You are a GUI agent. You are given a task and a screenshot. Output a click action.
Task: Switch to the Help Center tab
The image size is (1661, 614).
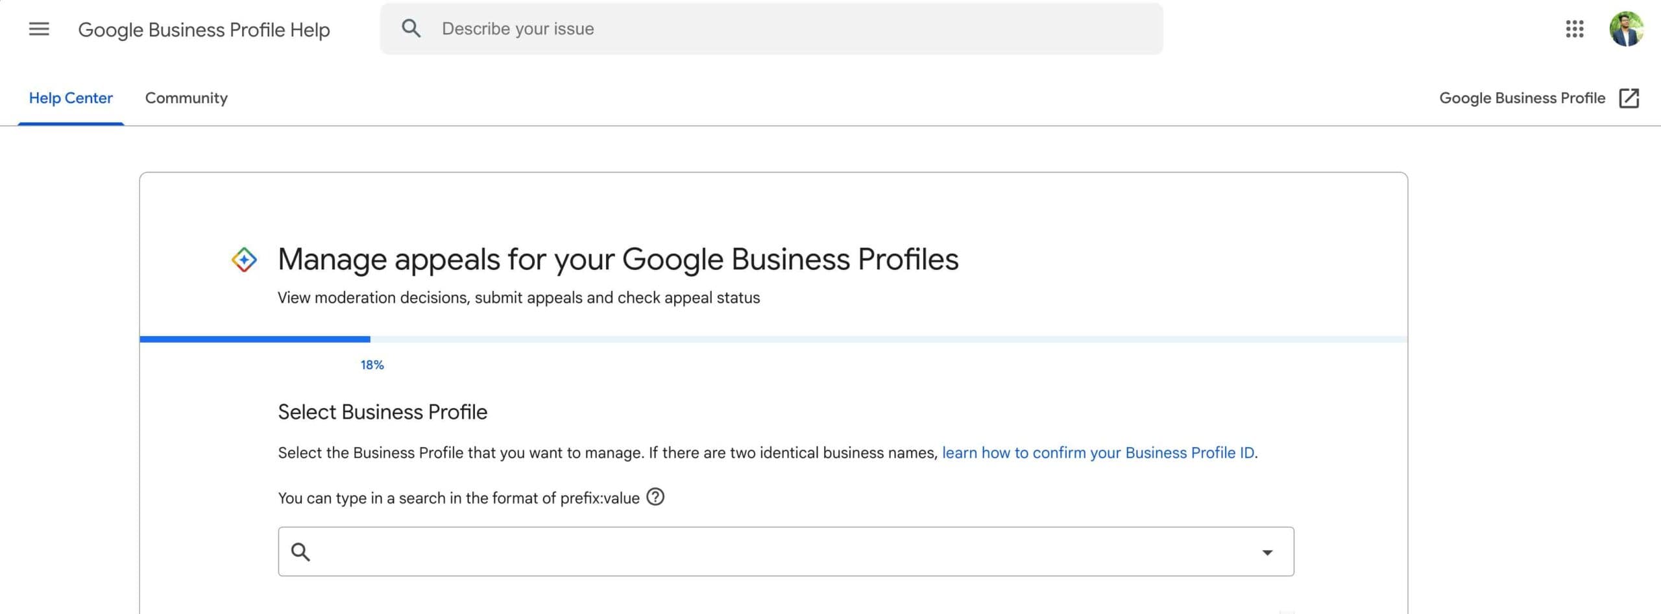click(71, 98)
